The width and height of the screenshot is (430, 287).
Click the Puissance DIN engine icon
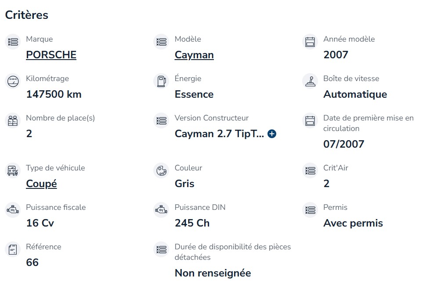coord(162,210)
